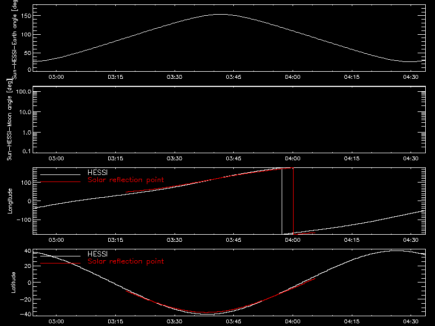Click the 100 tick label on the Earth angle axis
This screenshot has height=326, width=435.
[x=26, y=35]
